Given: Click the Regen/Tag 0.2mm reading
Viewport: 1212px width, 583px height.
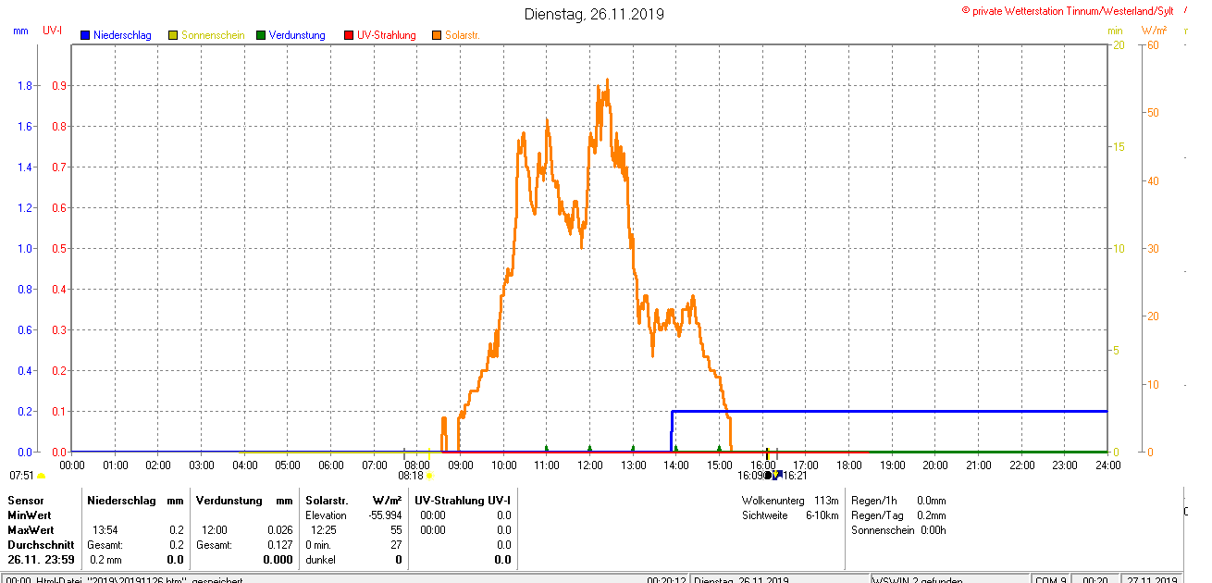Looking at the screenshot, I should point(898,515).
